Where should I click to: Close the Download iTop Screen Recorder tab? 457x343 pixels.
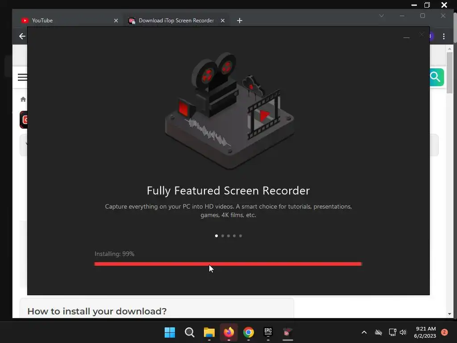click(223, 21)
